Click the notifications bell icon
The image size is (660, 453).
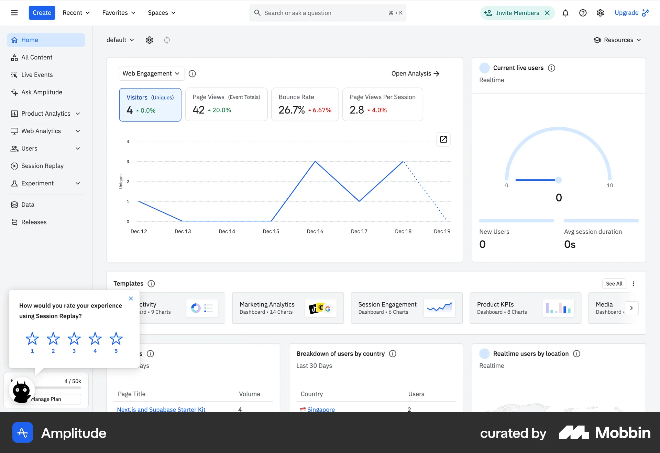565,13
